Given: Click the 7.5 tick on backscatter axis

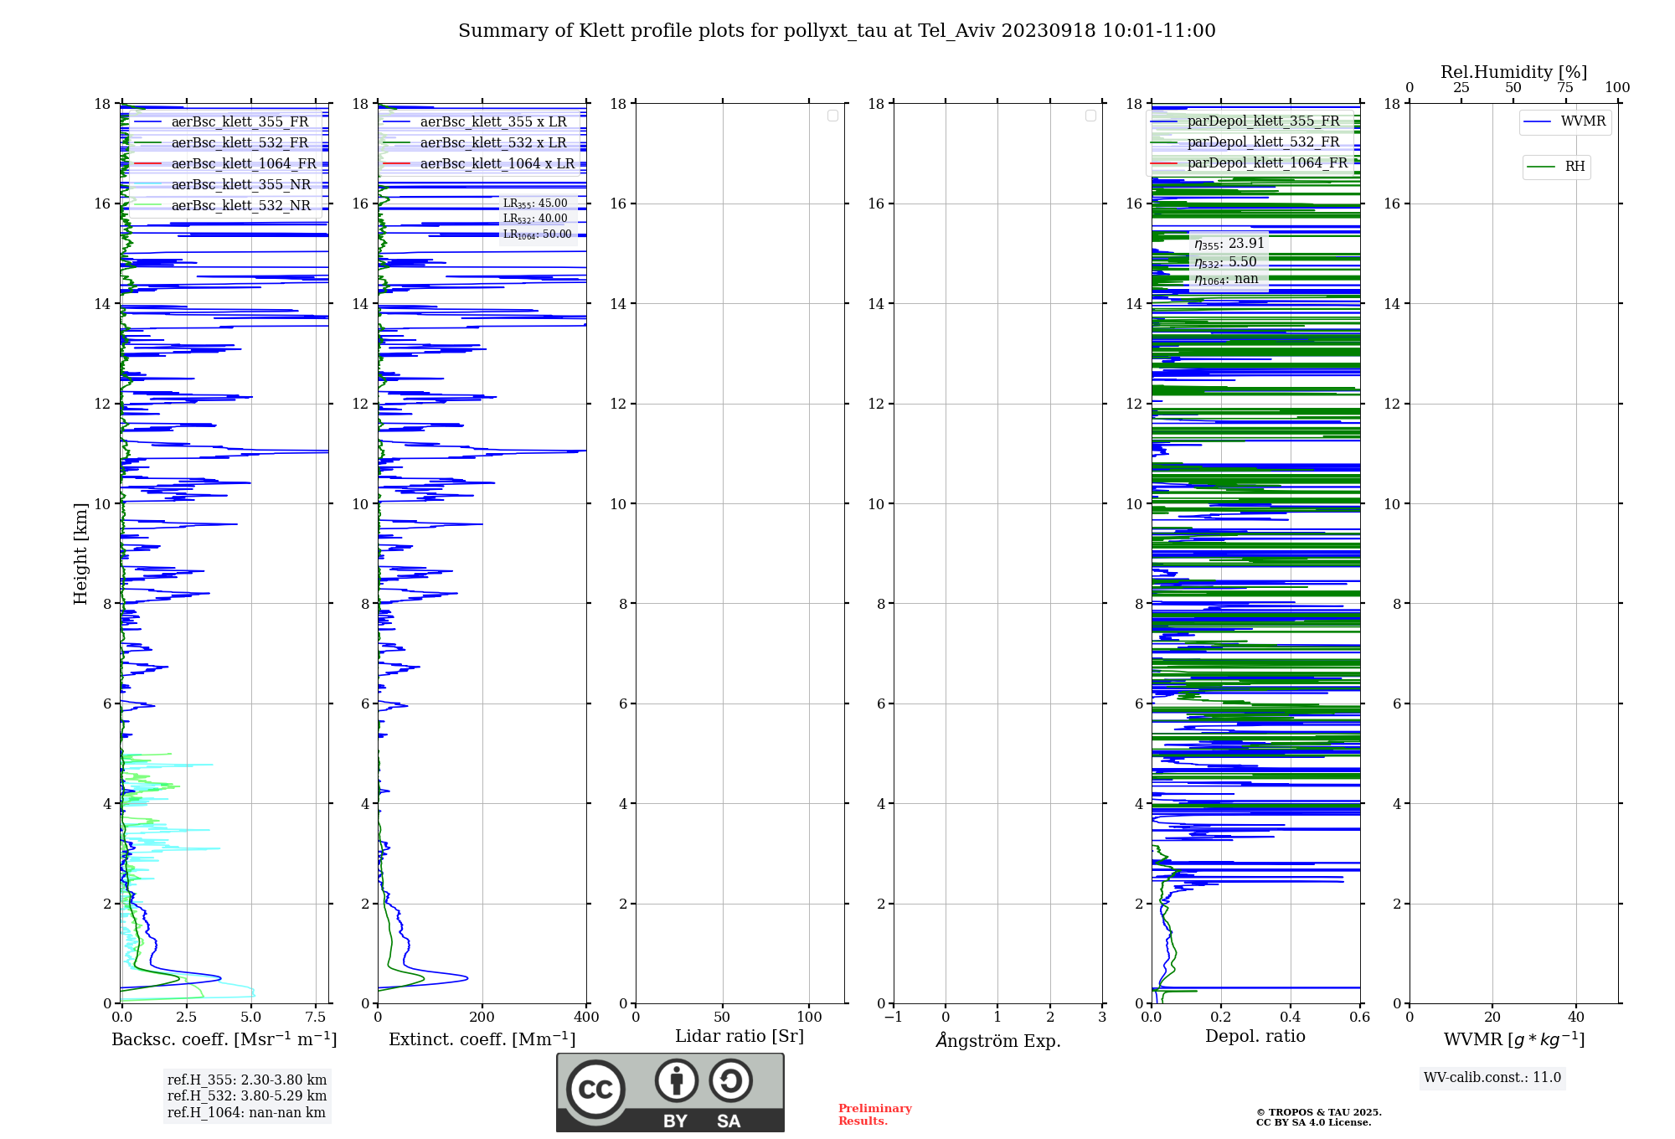Looking at the screenshot, I should coord(315,1017).
